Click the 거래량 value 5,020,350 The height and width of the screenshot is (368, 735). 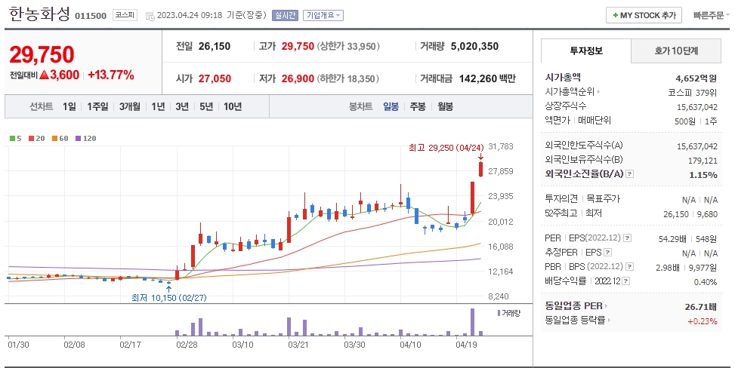474,46
